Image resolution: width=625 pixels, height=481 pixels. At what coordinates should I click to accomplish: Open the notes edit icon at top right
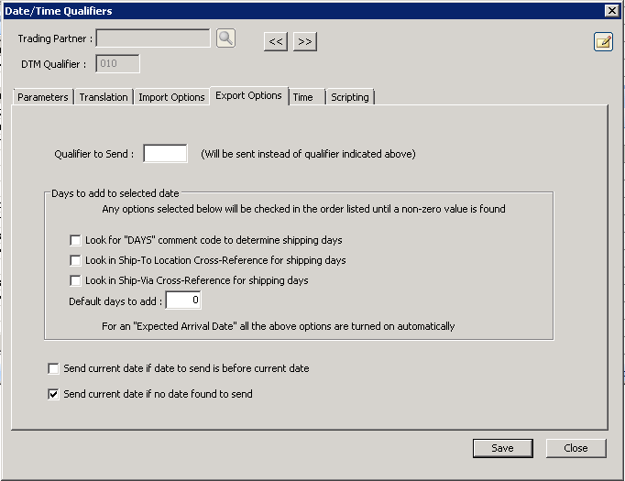pos(603,42)
